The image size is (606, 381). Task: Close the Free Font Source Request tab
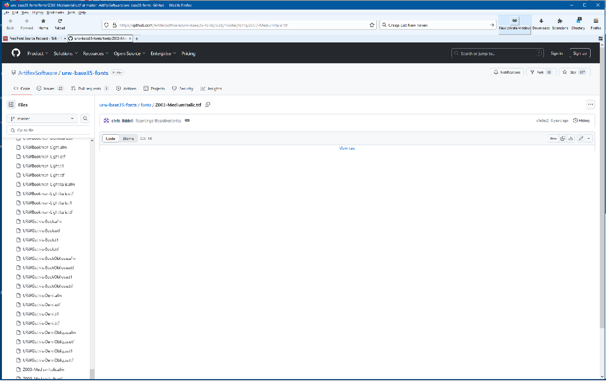(x=65, y=39)
